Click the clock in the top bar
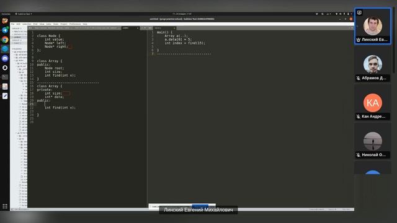The image size is (397, 223). 182,14
